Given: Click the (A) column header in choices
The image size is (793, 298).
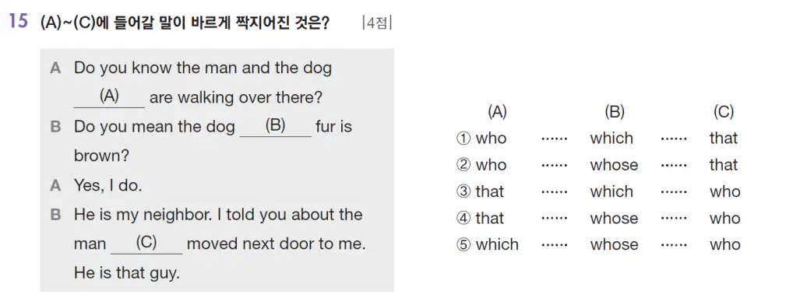Looking at the screenshot, I should pos(497,112).
